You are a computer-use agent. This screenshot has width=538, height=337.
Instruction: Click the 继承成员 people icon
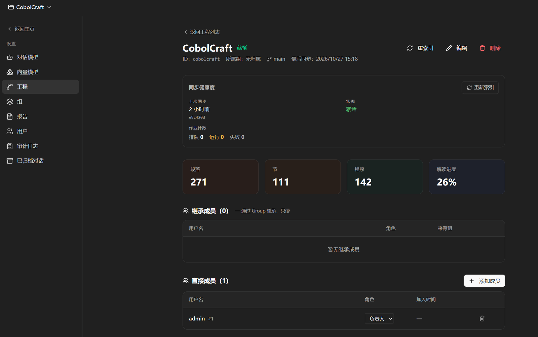coord(186,211)
